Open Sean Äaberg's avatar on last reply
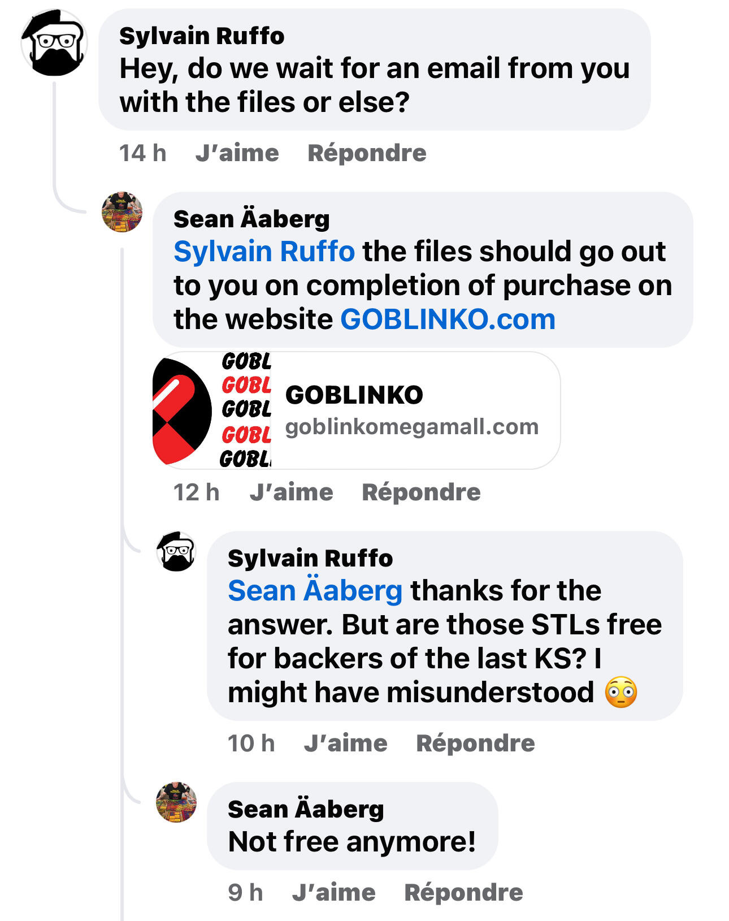 (x=176, y=802)
